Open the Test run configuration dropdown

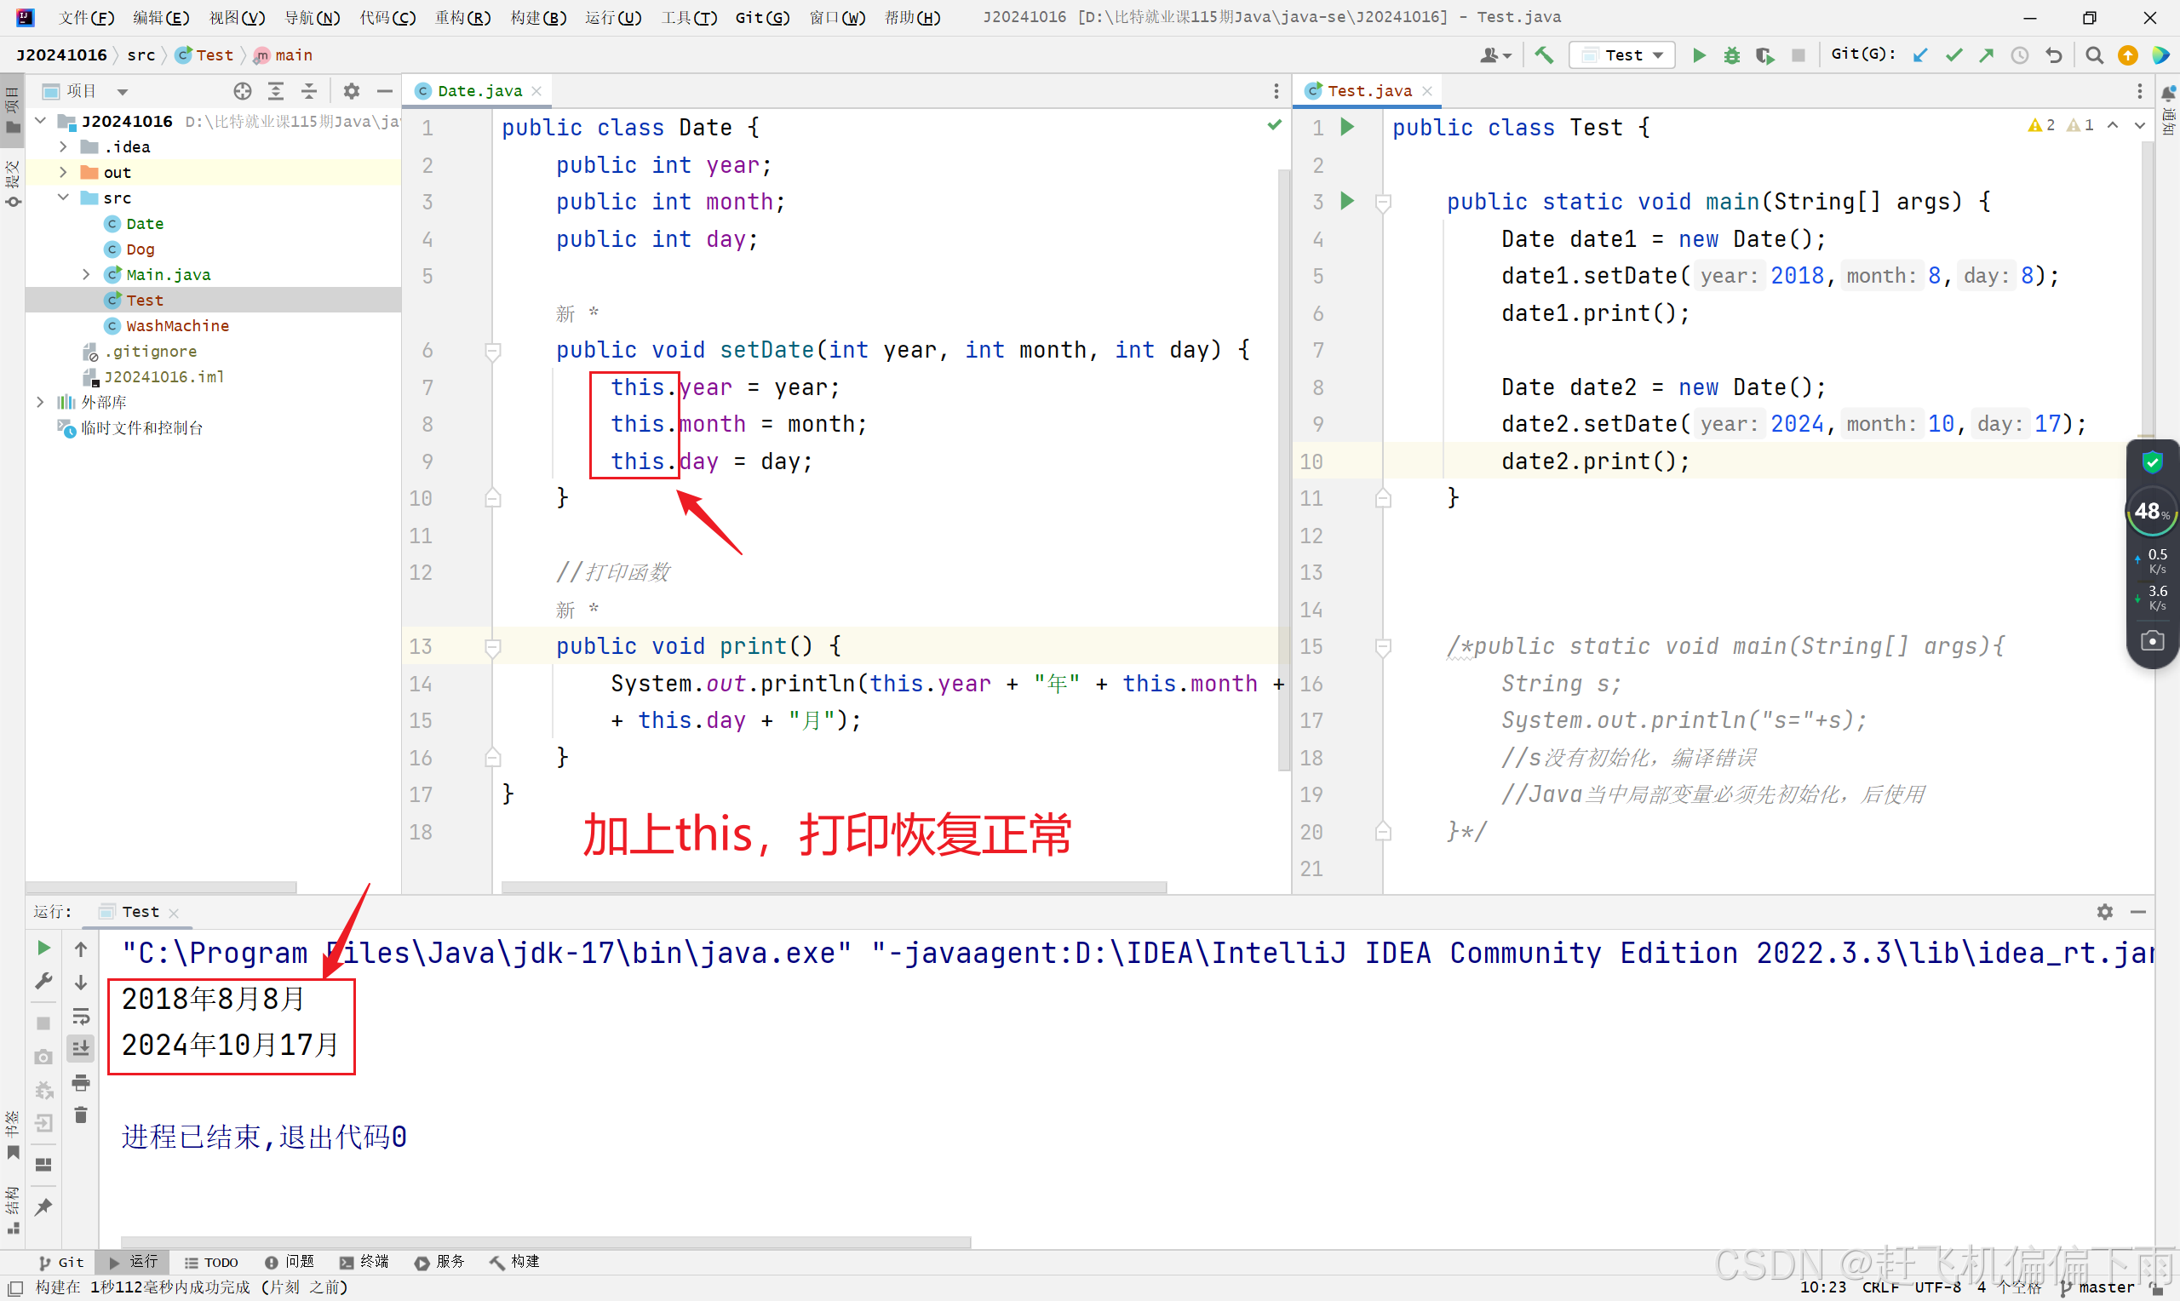[1623, 55]
